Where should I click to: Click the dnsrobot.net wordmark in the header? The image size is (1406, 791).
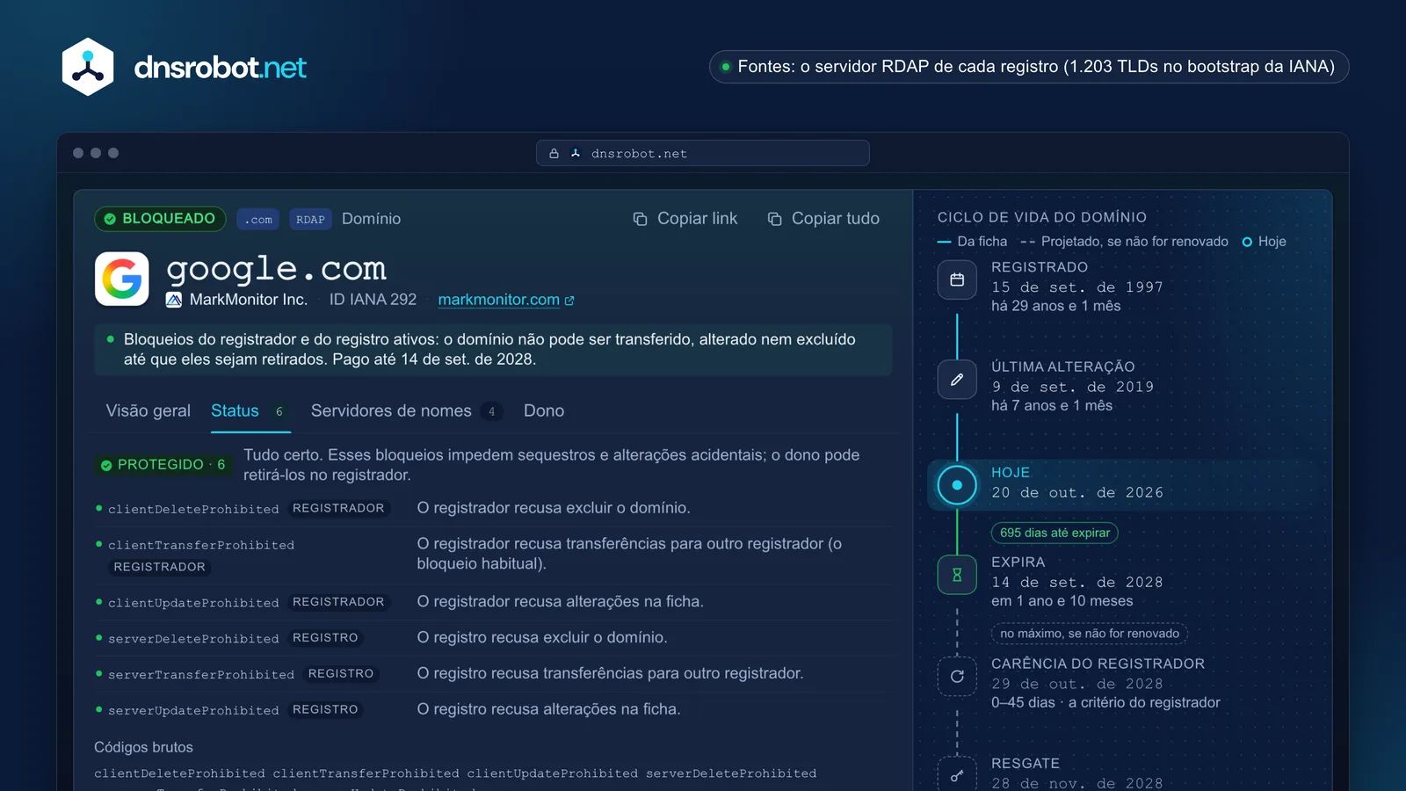tap(220, 68)
